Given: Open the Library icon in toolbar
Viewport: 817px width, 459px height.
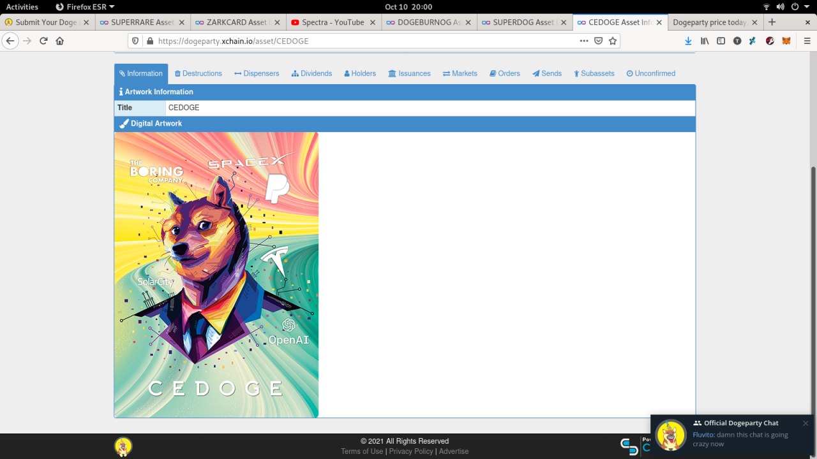Looking at the screenshot, I should pyautogui.click(x=705, y=41).
